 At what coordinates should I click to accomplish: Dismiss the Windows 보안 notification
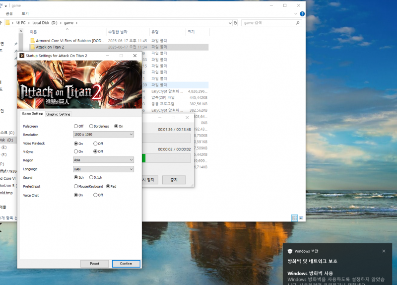[x=384, y=251]
